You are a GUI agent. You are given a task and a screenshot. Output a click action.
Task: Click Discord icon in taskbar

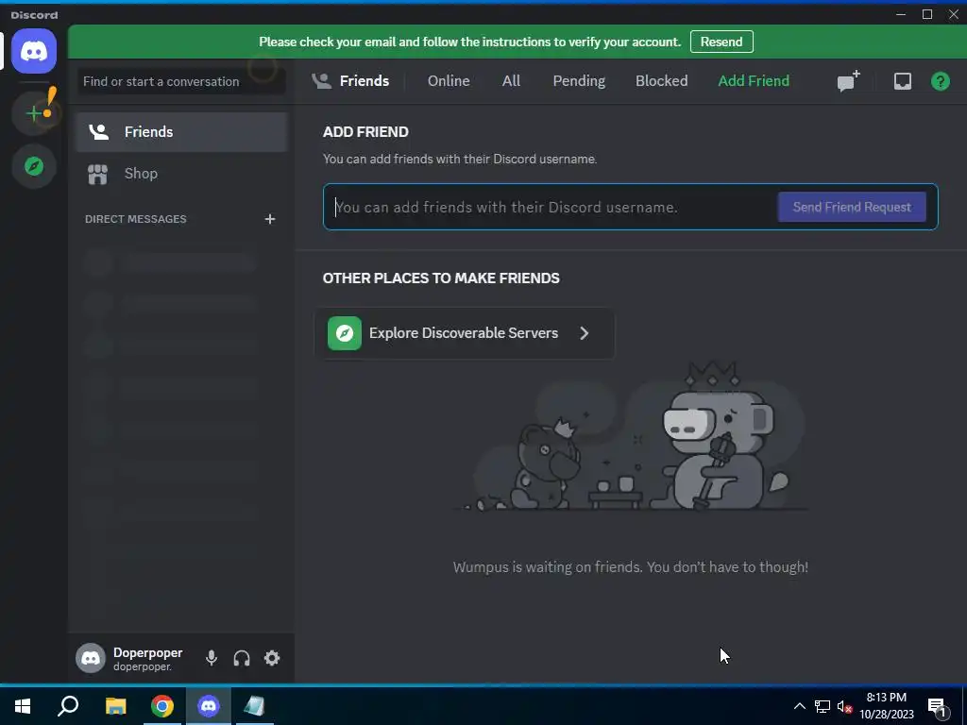tap(209, 706)
